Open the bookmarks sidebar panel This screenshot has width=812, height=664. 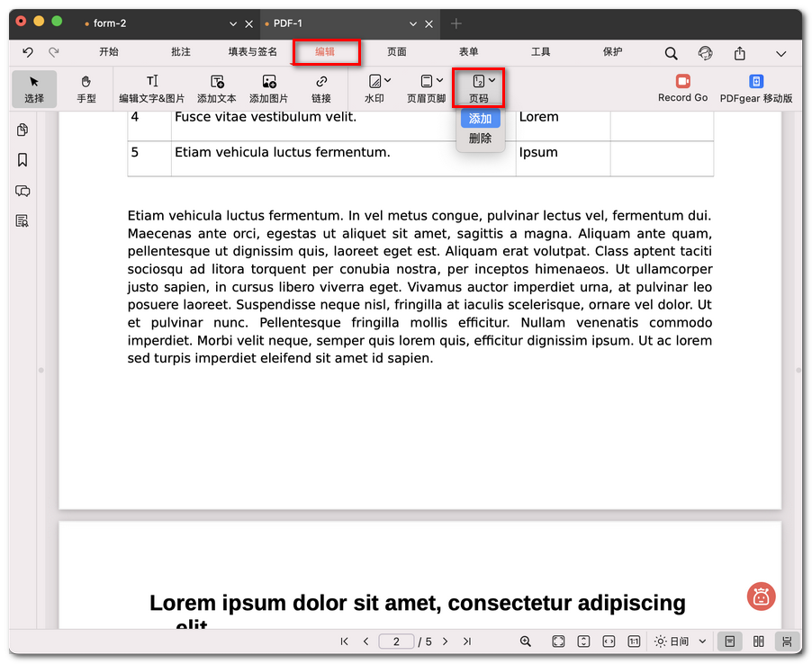coord(23,160)
